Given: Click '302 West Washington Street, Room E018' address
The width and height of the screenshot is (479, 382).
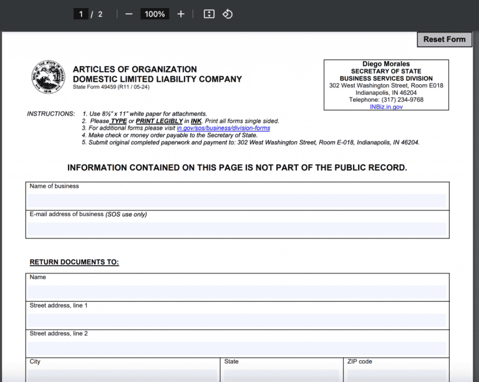Looking at the screenshot, I should [x=386, y=86].
